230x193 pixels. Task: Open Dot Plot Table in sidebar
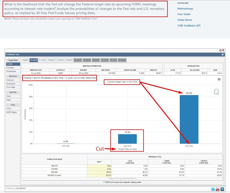coord(13,100)
